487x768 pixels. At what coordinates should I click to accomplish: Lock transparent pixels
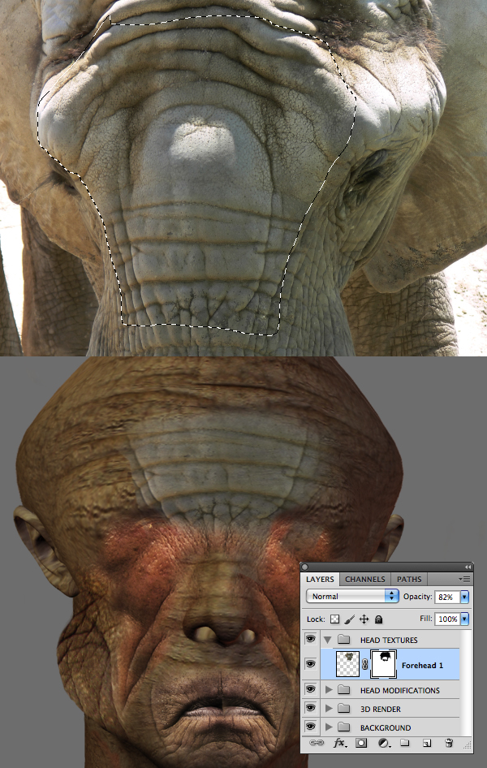[334, 619]
